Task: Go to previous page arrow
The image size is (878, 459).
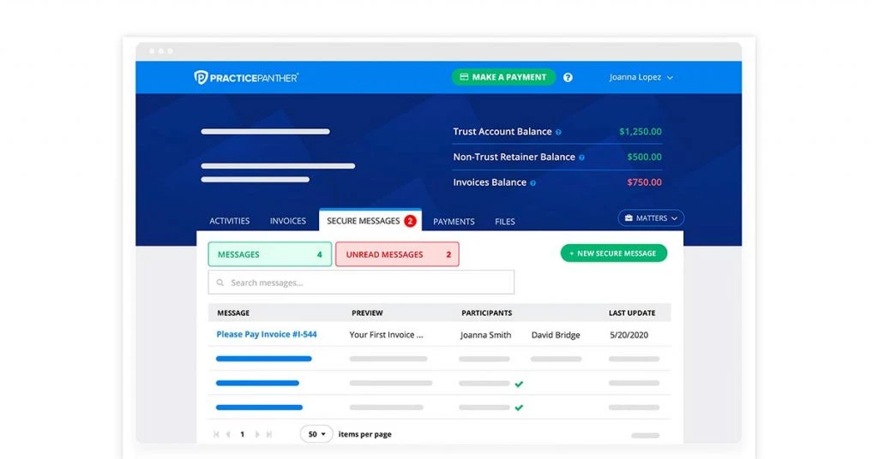Action: click(228, 434)
